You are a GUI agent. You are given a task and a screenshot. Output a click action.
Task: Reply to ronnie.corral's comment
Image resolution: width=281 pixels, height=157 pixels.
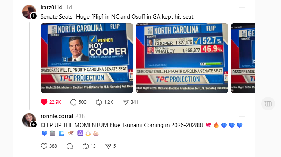tap(70, 146)
